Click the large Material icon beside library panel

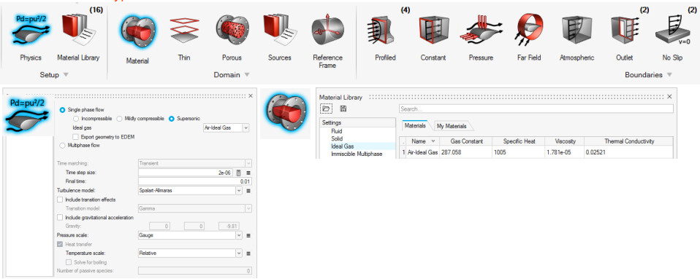tap(285, 114)
